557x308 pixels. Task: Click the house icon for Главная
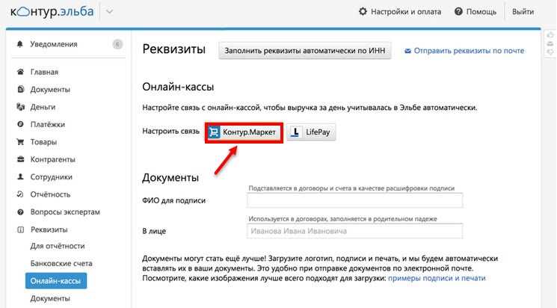[x=20, y=72]
